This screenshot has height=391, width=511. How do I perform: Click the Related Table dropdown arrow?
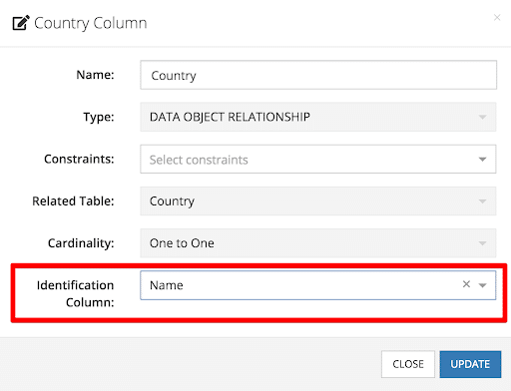pos(482,201)
